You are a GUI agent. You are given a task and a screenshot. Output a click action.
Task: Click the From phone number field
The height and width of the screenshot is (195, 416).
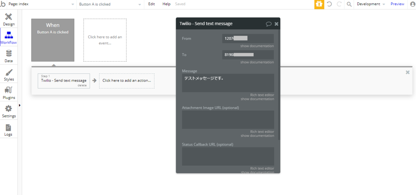tap(248, 38)
